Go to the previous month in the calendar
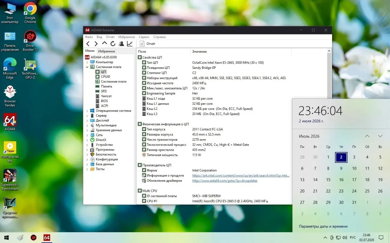The width and height of the screenshot is (390, 243). pyautogui.click(x=367, y=136)
